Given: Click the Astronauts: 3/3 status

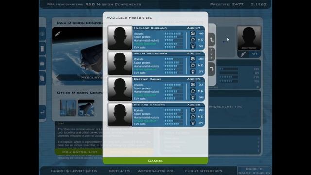Looking at the screenshot, I should (155, 171).
